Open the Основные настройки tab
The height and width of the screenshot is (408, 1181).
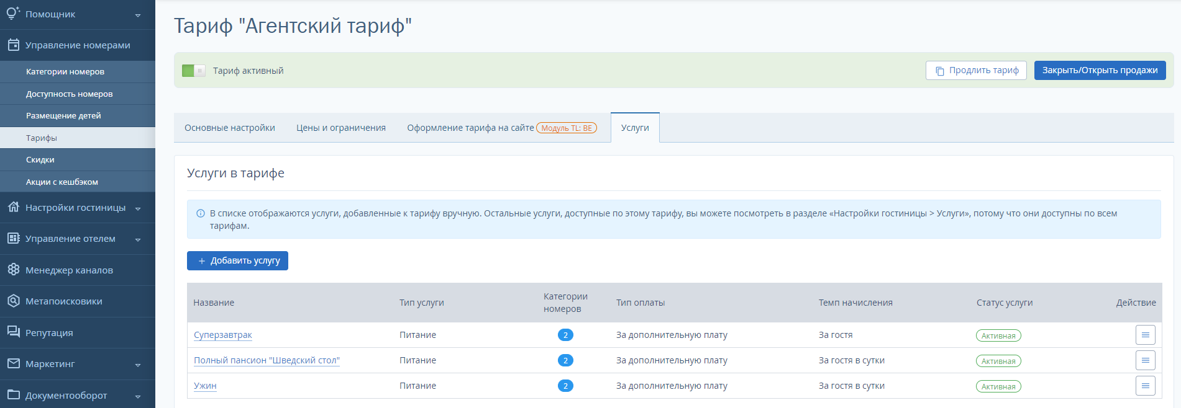tap(230, 128)
